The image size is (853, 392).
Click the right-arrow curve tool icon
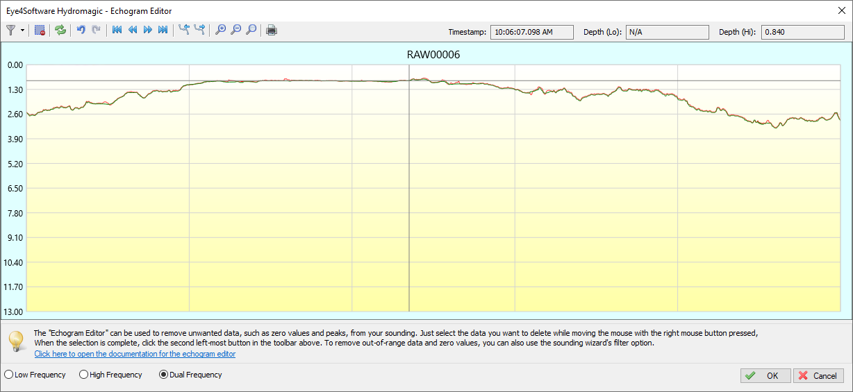199,30
